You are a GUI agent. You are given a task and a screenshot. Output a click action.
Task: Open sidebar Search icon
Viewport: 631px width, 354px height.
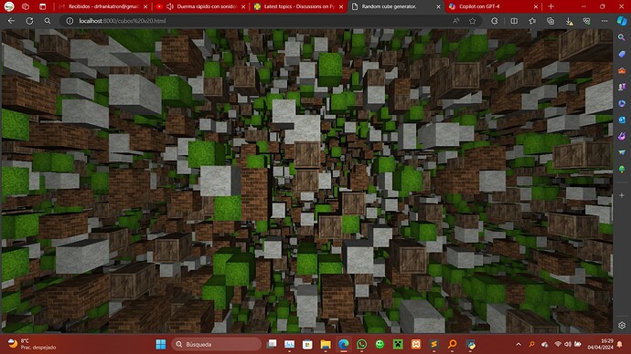click(622, 37)
